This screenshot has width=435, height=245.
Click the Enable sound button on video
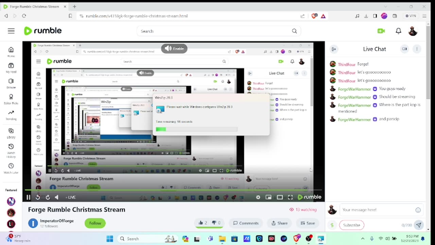click(174, 48)
